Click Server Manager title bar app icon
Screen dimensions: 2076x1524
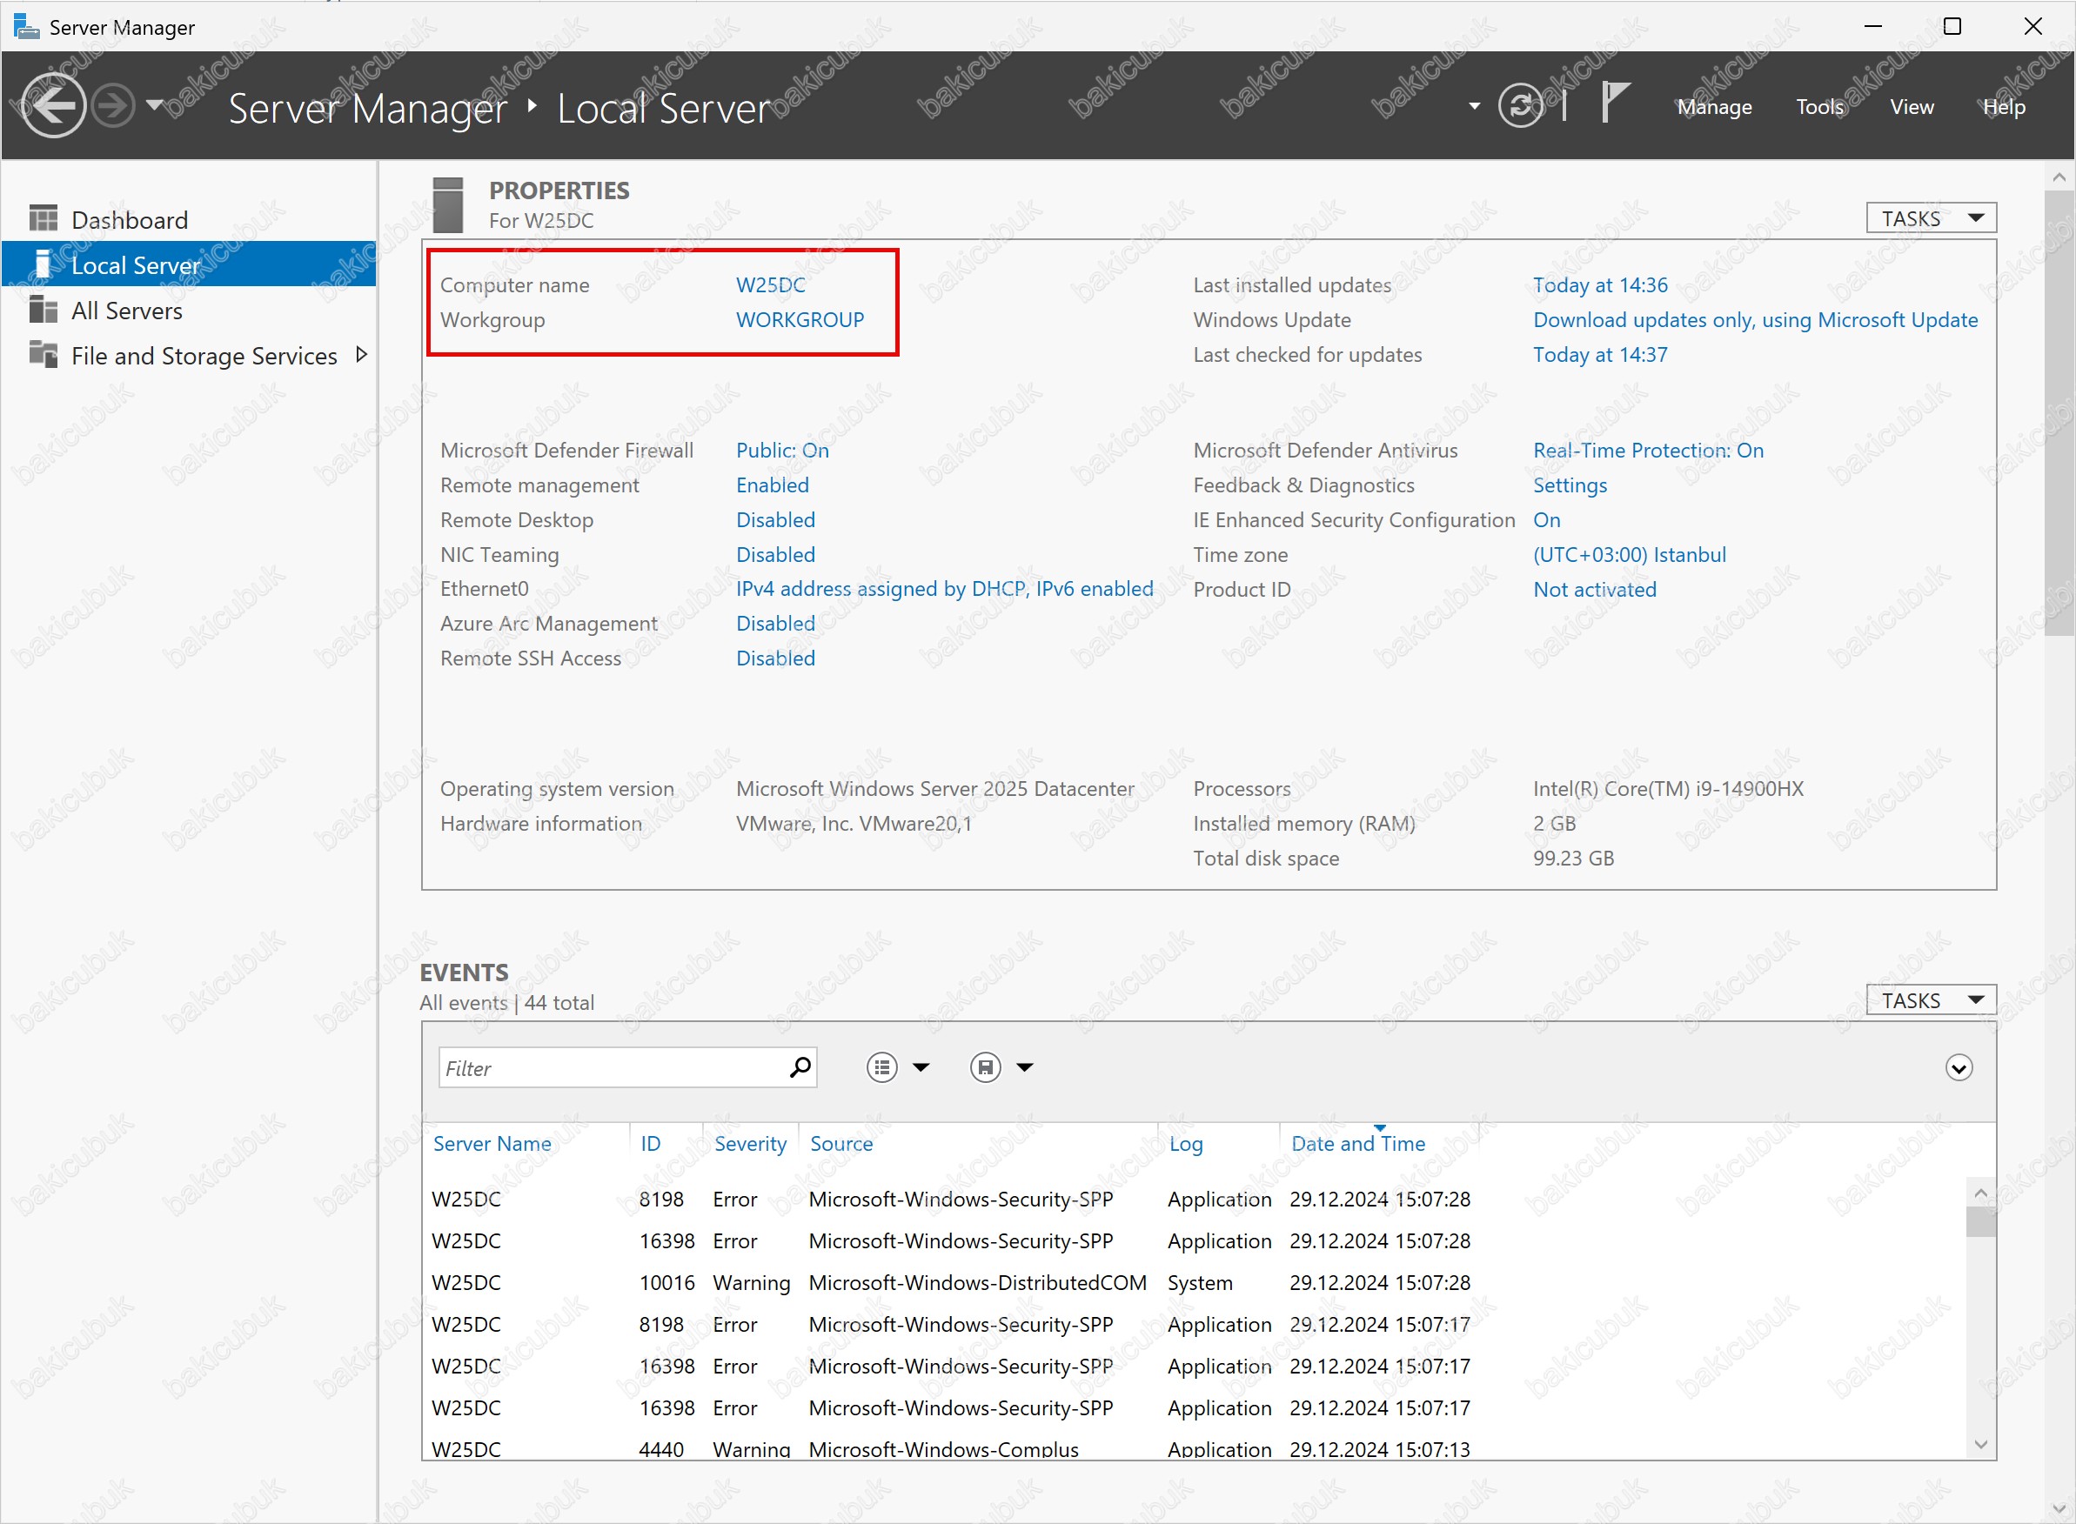point(26,26)
